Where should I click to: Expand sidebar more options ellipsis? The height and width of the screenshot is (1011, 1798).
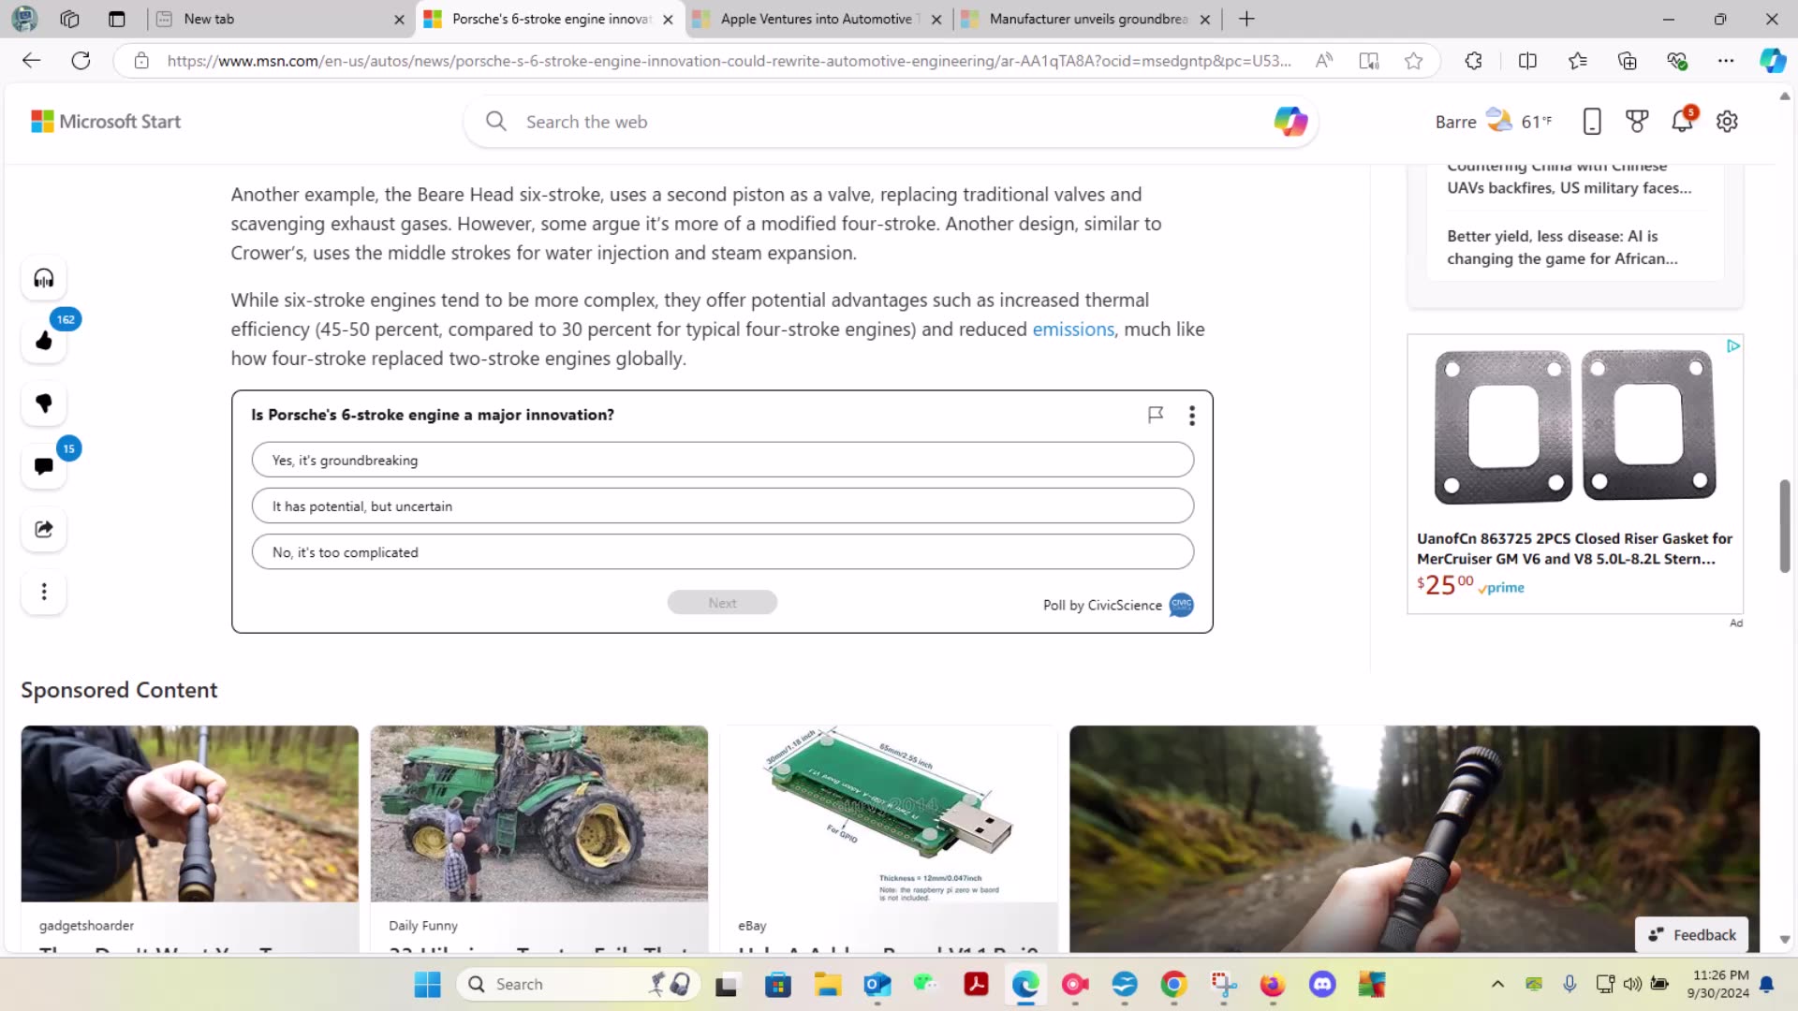pyautogui.click(x=44, y=592)
